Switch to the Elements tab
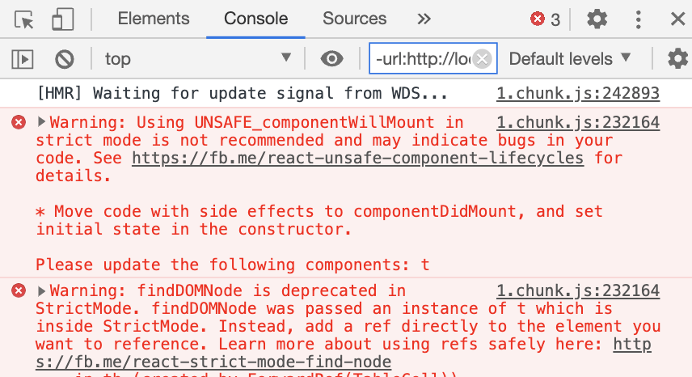The width and height of the screenshot is (692, 377). pyautogui.click(x=154, y=19)
